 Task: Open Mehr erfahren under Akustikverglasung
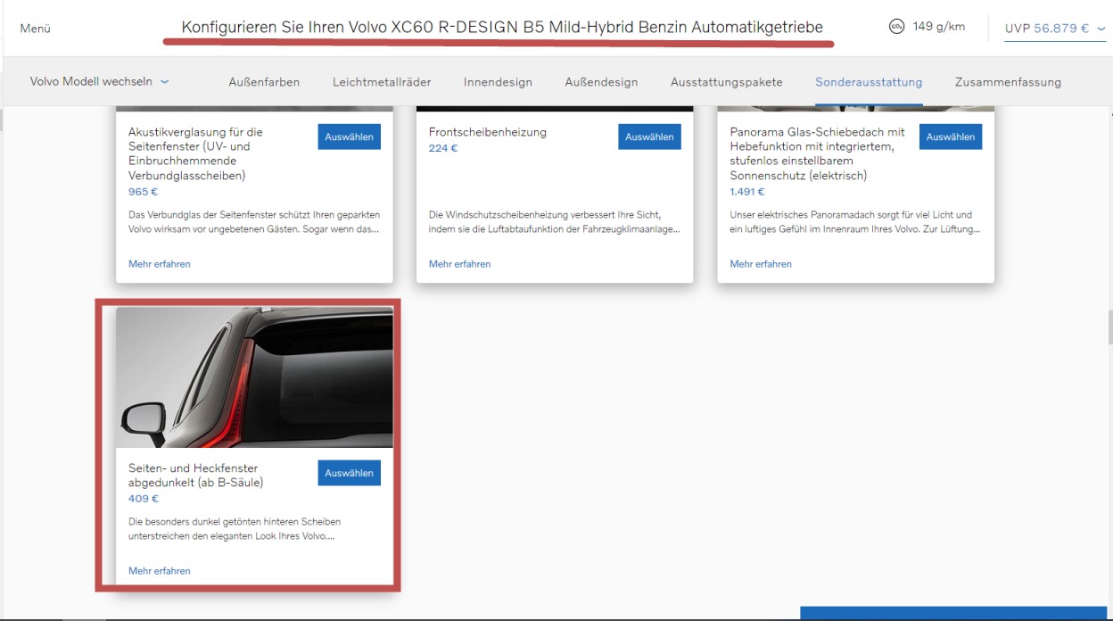[x=160, y=264]
